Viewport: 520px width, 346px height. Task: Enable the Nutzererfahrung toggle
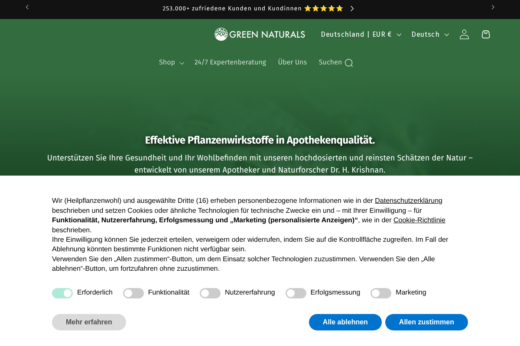pyautogui.click(x=210, y=293)
